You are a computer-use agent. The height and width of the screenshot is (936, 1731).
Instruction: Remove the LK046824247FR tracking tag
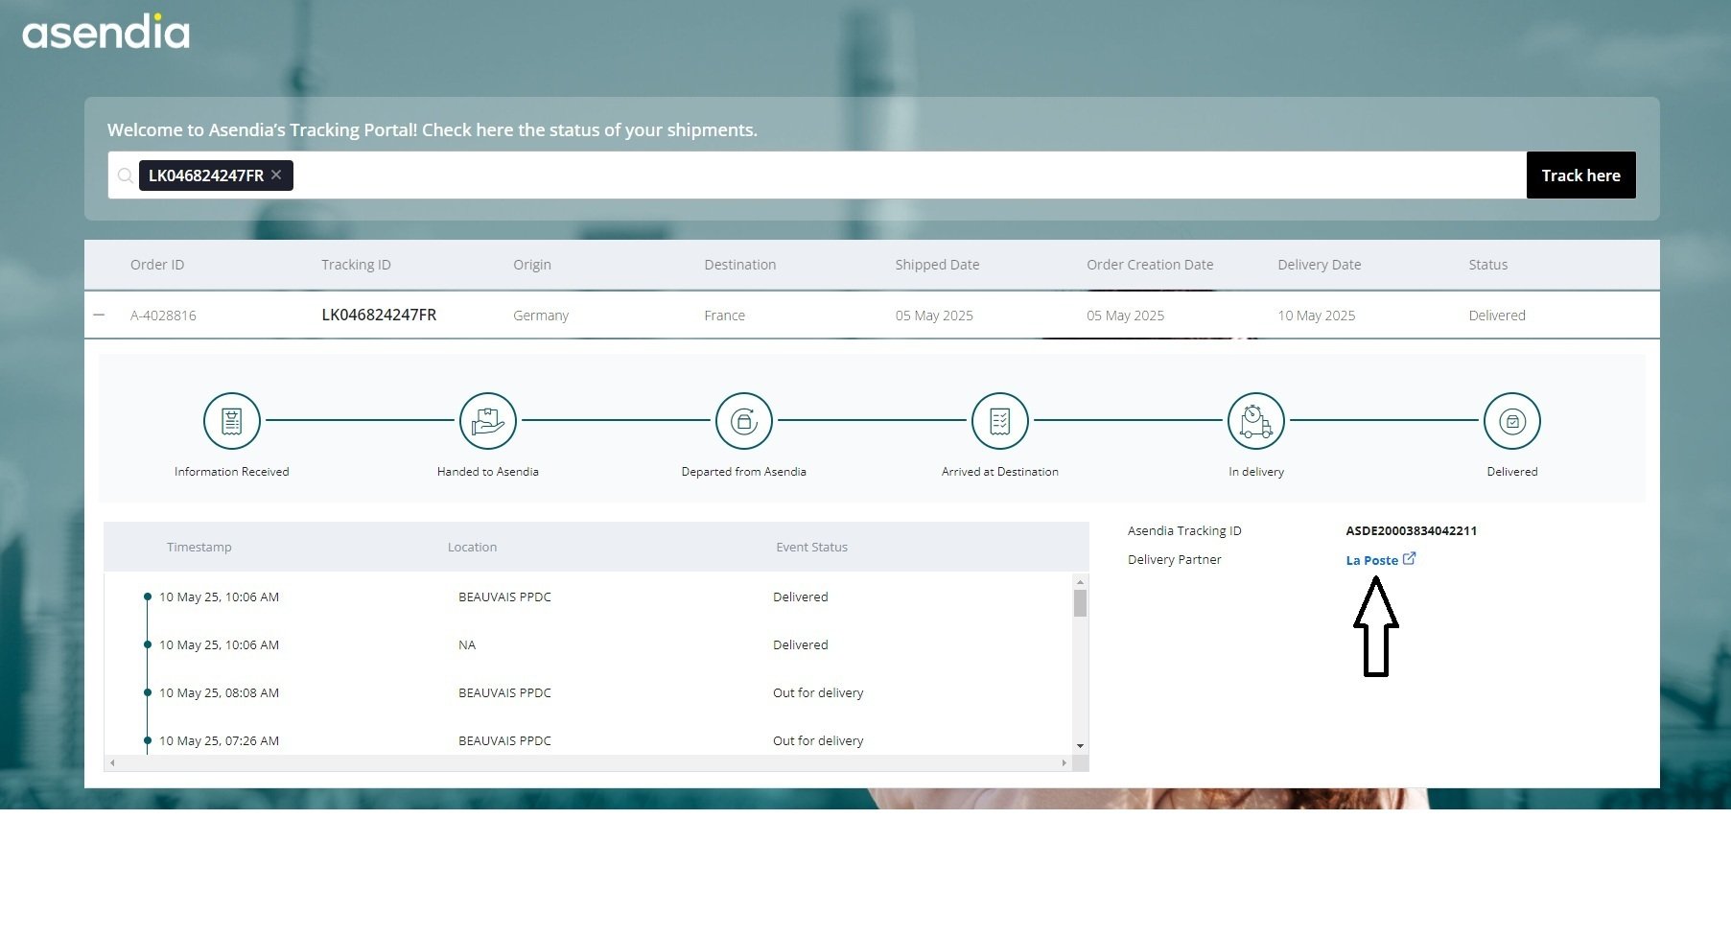coord(276,175)
